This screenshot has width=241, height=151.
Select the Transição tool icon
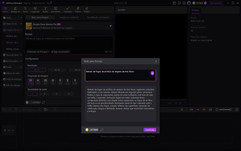point(68,10)
